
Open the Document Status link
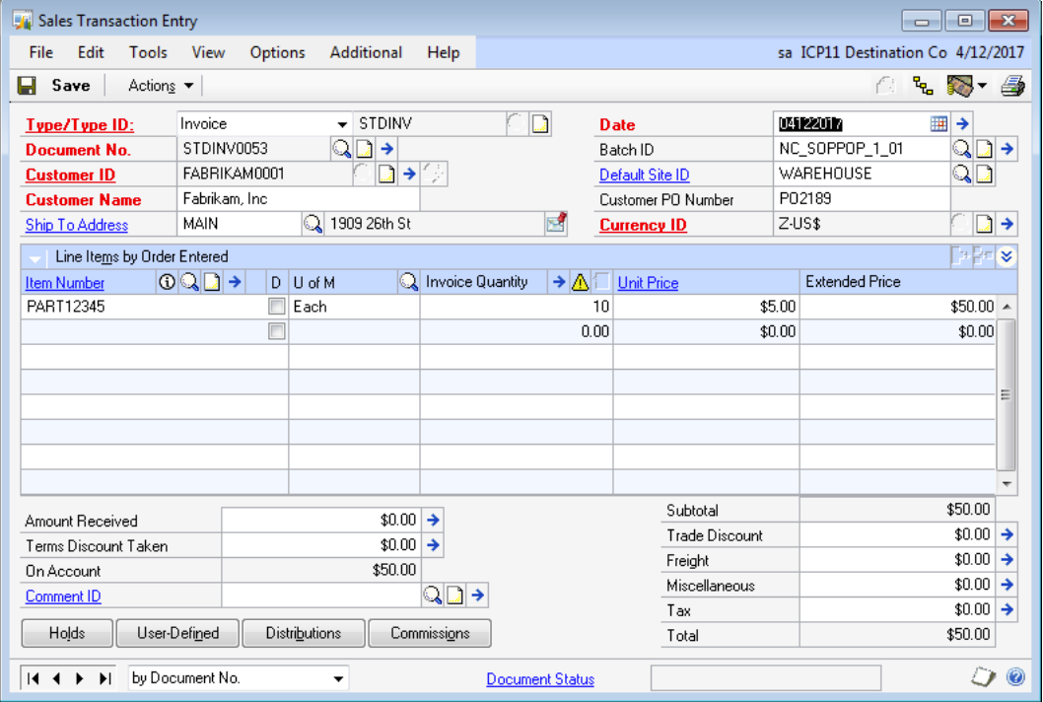pyautogui.click(x=540, y=678)
